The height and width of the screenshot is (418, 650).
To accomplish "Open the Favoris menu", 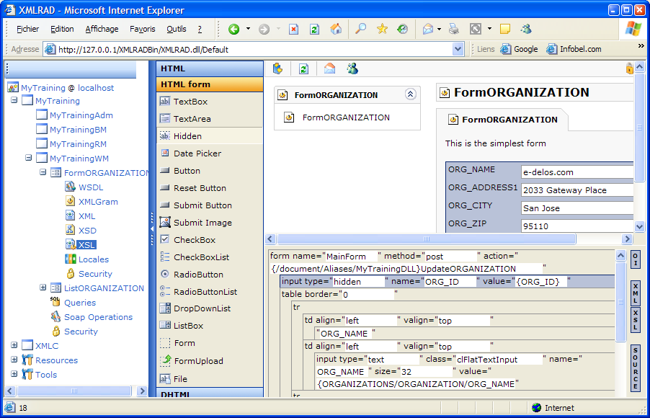I will (142, 30).
